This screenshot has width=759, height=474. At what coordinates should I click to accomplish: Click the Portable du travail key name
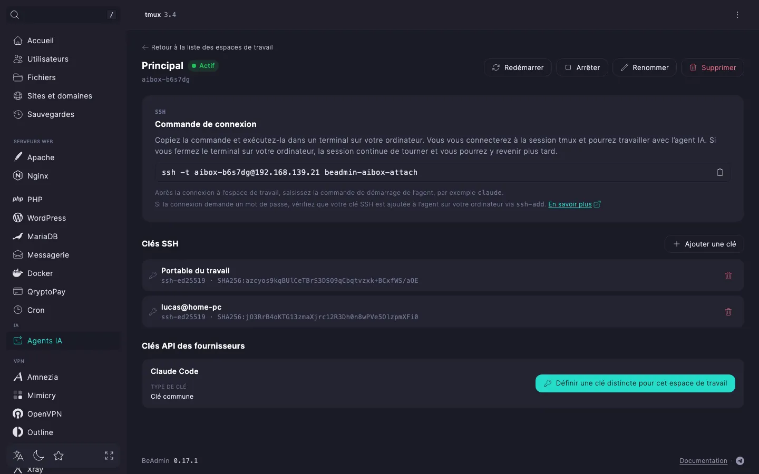point(195,271)
